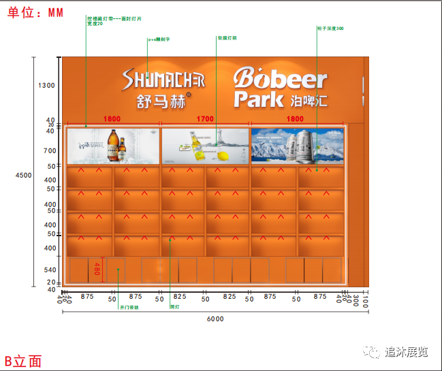The width and height of the screenshot is (442, 371).
Task: Click the '开门带锁' annotation below the drawing
Action: pyautogui.click(x=129, y=307)
